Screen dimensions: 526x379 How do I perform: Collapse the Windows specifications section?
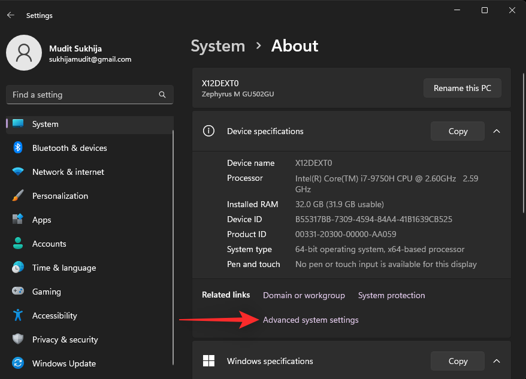[497, 361]
